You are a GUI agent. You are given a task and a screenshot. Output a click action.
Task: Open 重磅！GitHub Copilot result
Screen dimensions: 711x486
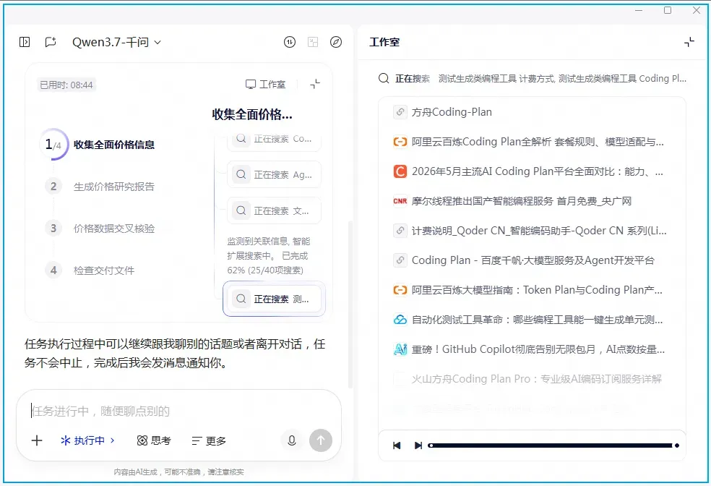532,349
